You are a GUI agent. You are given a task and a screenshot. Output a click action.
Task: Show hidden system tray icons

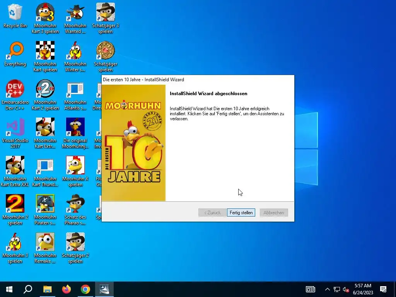tap(327, 289)
